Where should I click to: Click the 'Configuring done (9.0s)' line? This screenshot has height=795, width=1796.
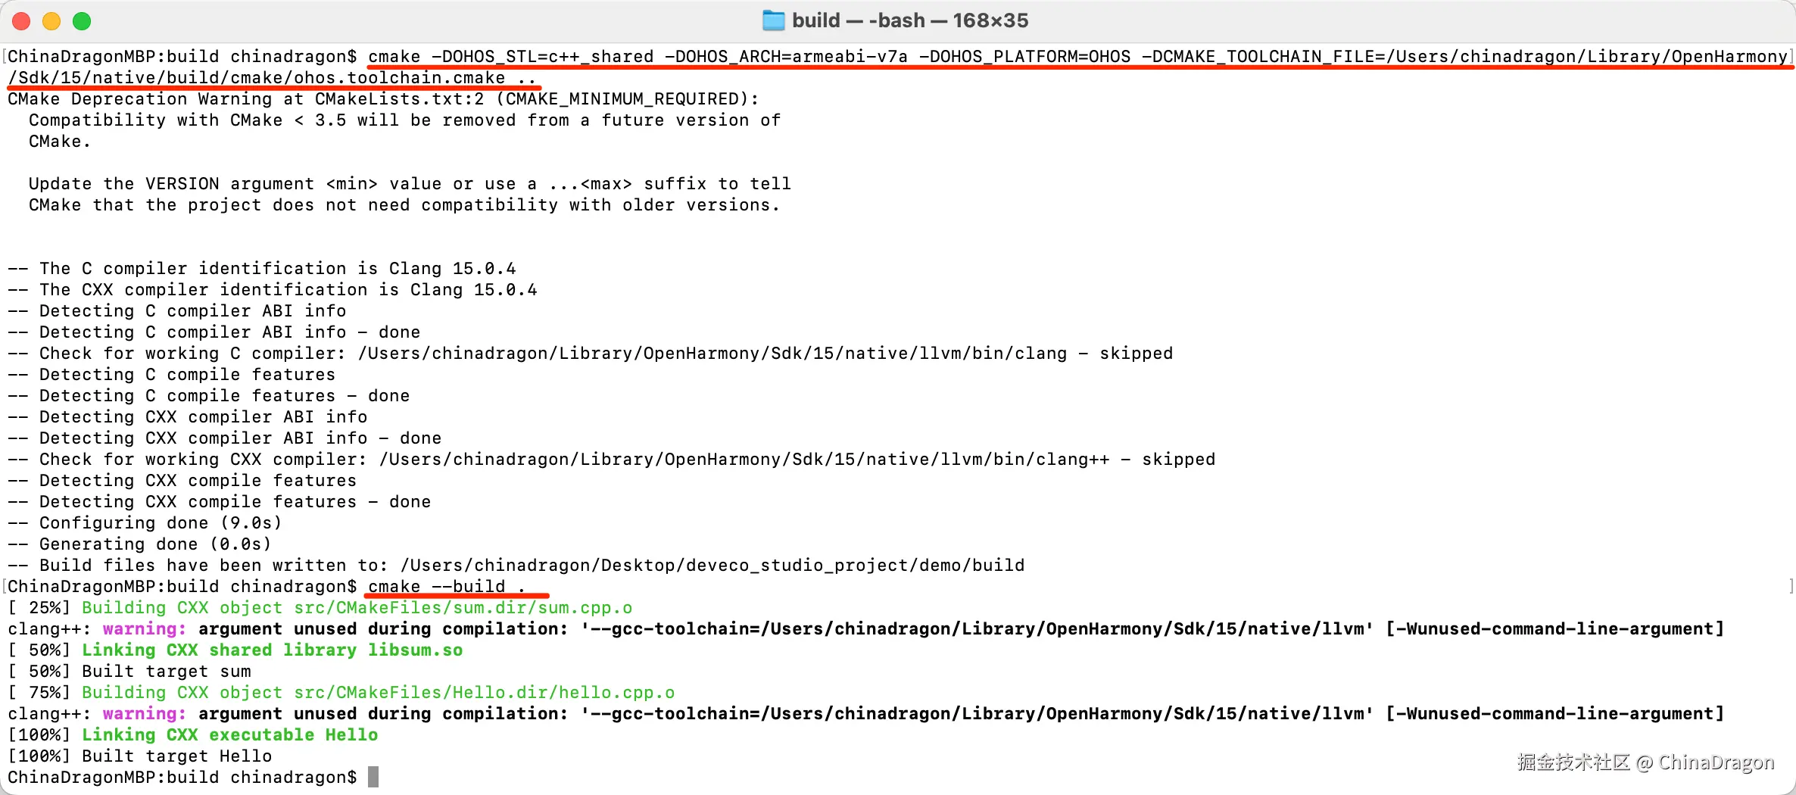145,523
